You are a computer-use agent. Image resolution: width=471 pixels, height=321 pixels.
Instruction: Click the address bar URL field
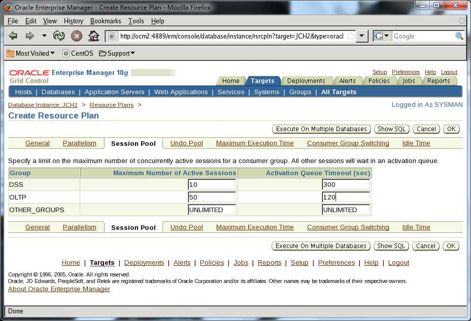[231, 36]
